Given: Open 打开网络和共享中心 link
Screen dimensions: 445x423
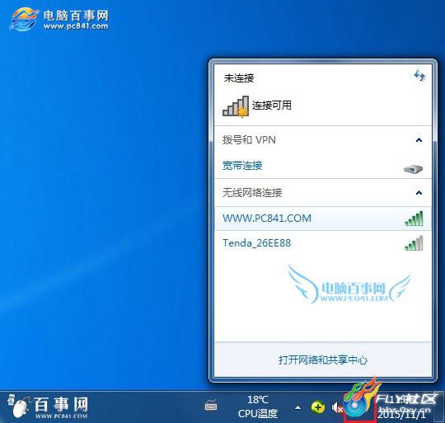Looking at the screenshot, I should 323,360.
